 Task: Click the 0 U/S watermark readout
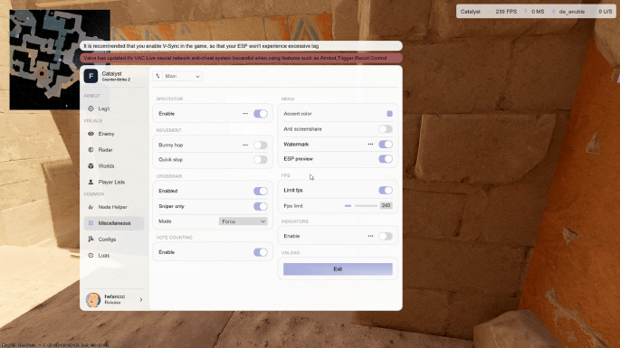point(605,12)
